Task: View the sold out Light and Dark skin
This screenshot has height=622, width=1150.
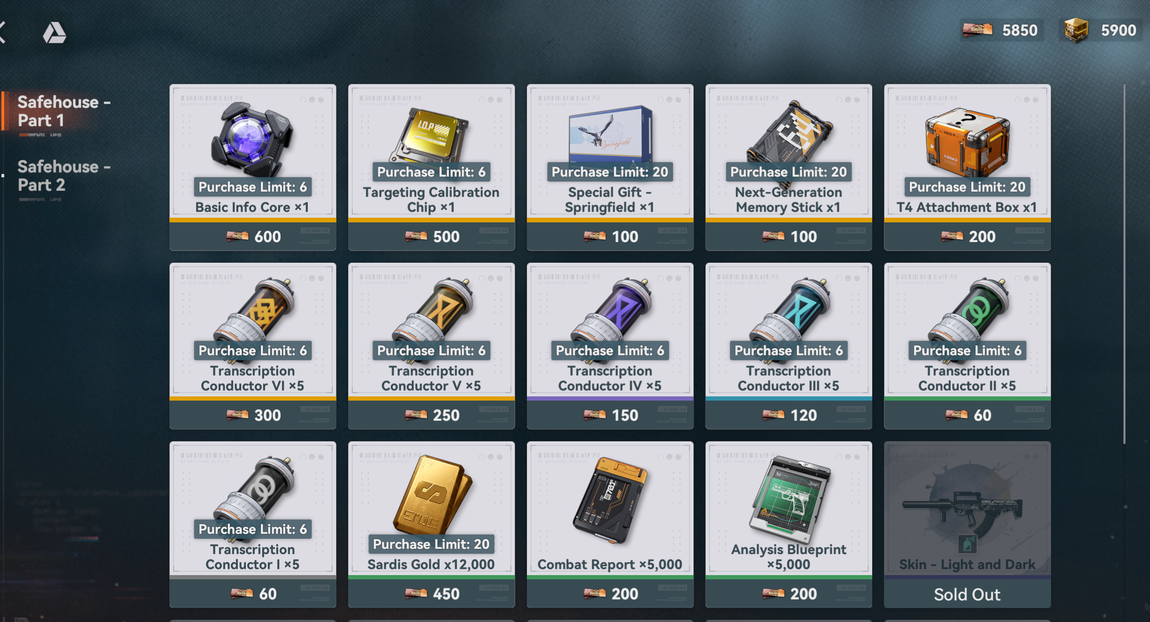Action: pyautogui.click(x=967, y=524)
